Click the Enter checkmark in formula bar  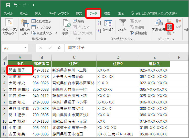click(x=50, y=48)
